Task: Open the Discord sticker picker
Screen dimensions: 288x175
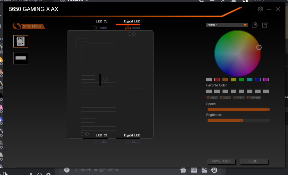Action: coord(204,170)
